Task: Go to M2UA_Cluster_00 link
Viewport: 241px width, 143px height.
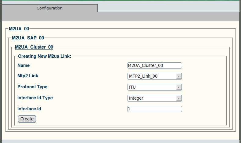Action: [34, 47]
